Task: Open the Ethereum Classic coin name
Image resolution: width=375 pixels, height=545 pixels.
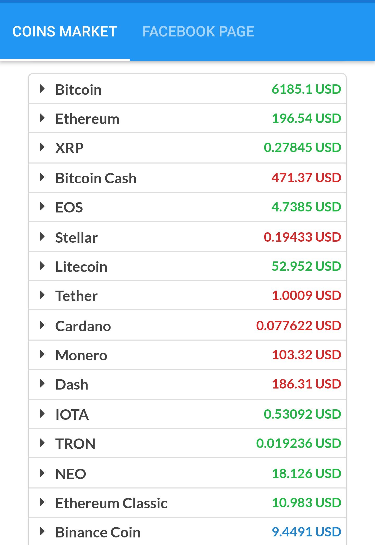Action: [x=111, y=503]
